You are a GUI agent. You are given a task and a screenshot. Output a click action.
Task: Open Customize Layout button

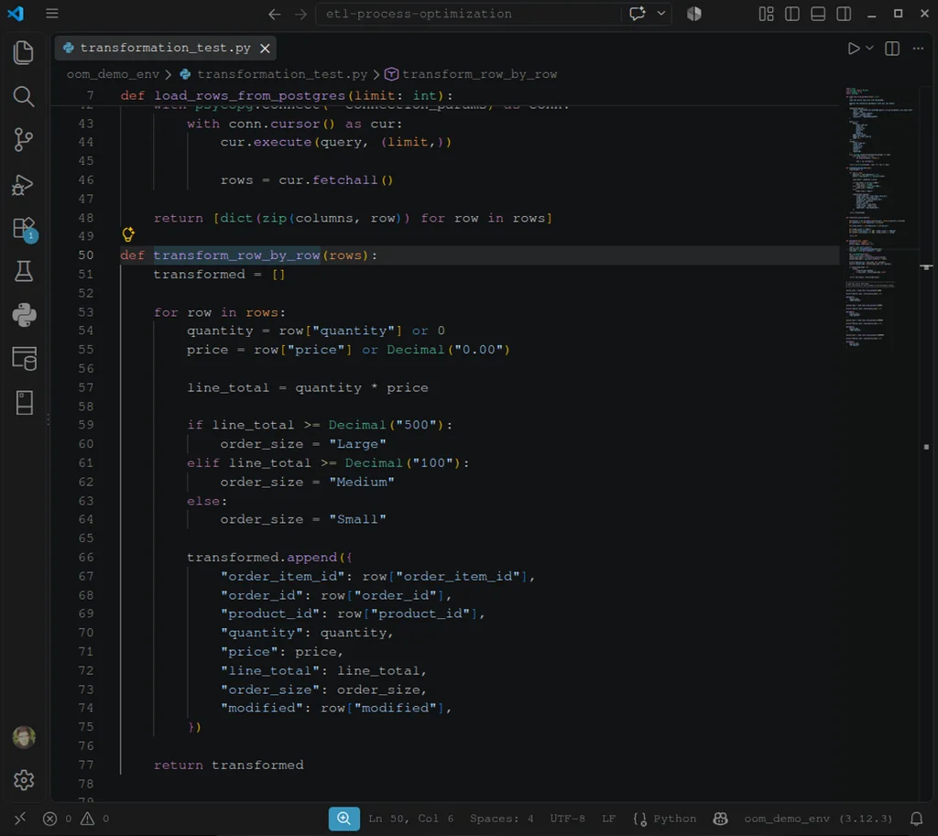767,14
